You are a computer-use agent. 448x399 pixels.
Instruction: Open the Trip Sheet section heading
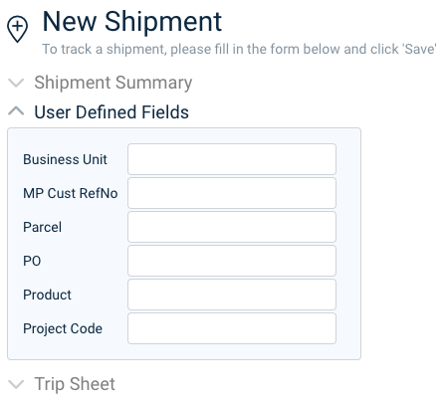75,384
